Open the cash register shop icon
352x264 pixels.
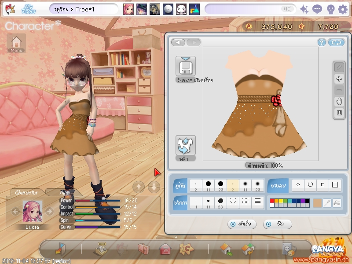102,249
